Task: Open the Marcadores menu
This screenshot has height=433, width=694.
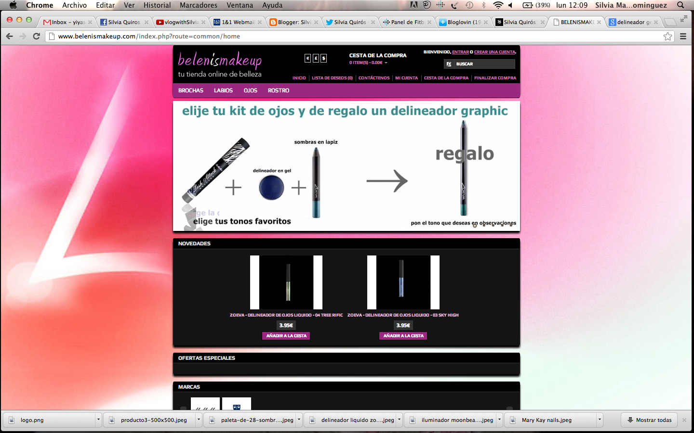Action: (199, 5)
